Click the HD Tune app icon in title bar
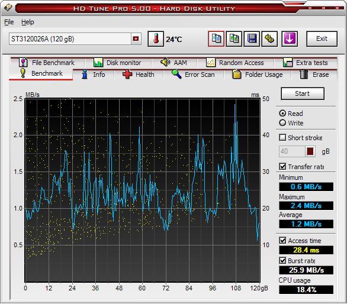The image size is (347, 304). pyautogui.click(x=8, y=8)
